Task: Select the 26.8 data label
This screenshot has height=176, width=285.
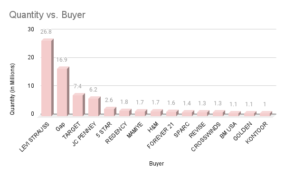Action: point(46,32)
